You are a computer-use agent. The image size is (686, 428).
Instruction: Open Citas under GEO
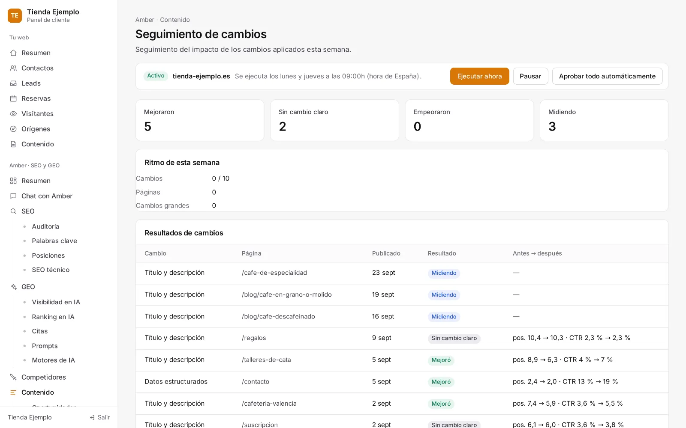point(40,331)
